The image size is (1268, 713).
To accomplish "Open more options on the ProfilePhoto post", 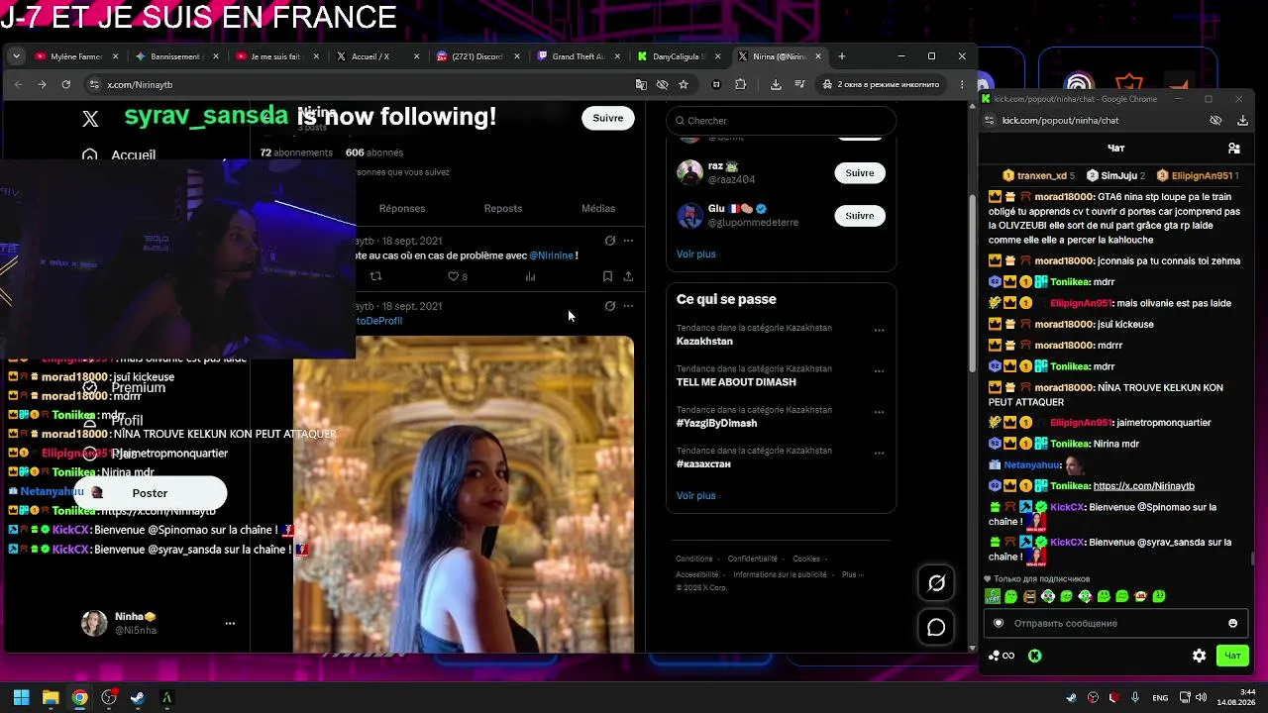I will coord(628,306).
